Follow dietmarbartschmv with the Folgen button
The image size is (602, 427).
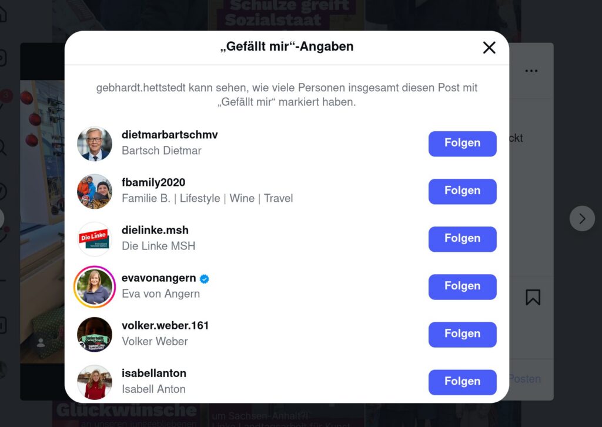click(x=462, y=144)
